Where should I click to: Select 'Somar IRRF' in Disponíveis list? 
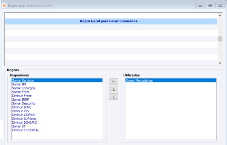[57, 100]
